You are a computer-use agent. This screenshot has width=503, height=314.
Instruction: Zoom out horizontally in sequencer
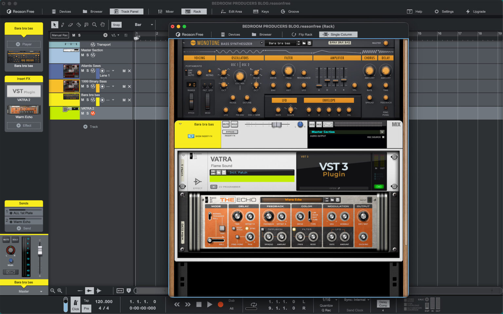point(52,291)
